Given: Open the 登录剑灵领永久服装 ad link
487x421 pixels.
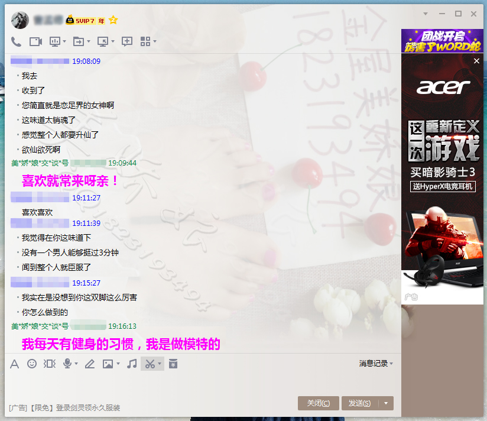Looking at the screenshot, I should click(87, 408).
